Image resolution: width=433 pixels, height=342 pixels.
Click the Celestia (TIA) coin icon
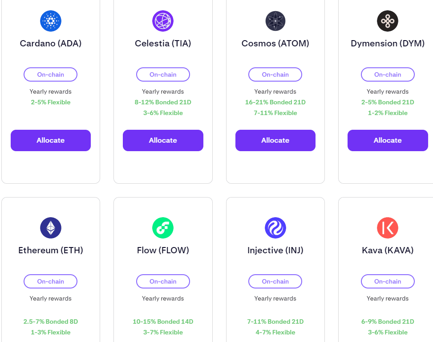pyautogui.click(x=163, y=21)
